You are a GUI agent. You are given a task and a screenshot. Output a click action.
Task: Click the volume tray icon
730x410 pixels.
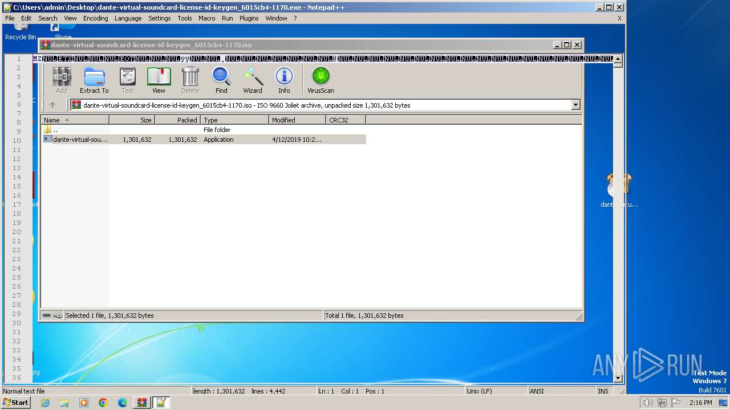pyautogui.click(x=648, y=403)
